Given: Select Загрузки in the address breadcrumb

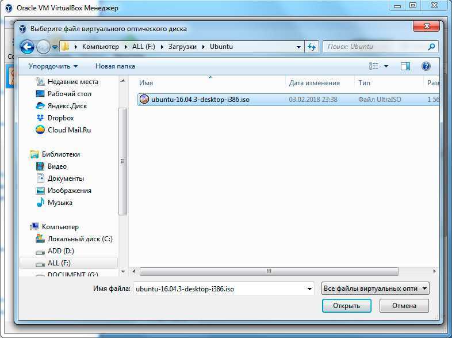Looking at the screenshot, I should 182,47.
